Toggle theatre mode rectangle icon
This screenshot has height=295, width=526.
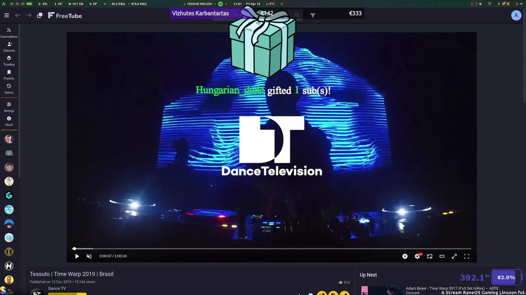click(x=442, y=256)
